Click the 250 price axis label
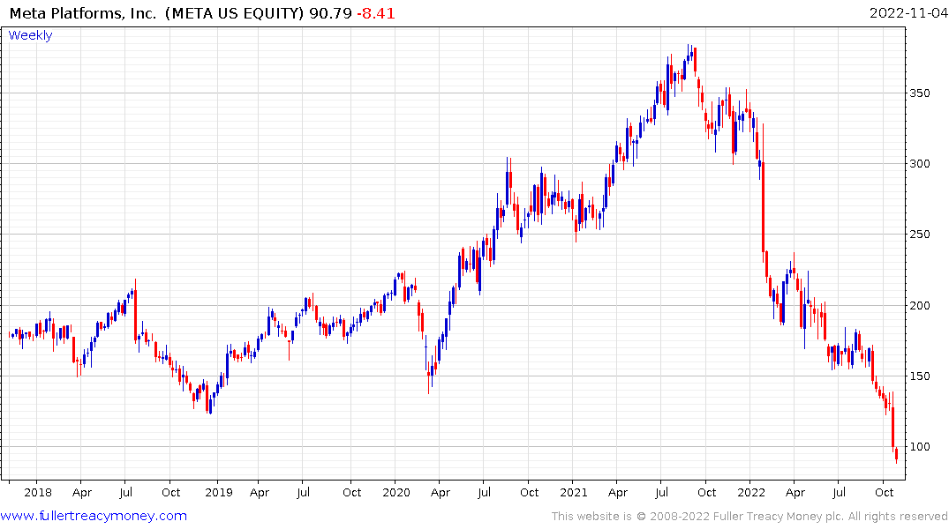The height and width of the screenshot is (529, 949). pos(920,235)
